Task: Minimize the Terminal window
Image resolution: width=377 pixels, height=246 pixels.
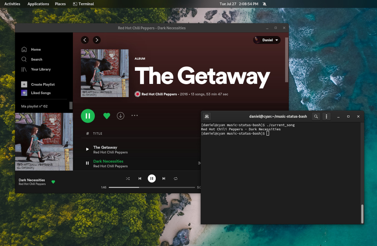Action: click(x=338, y=117)
